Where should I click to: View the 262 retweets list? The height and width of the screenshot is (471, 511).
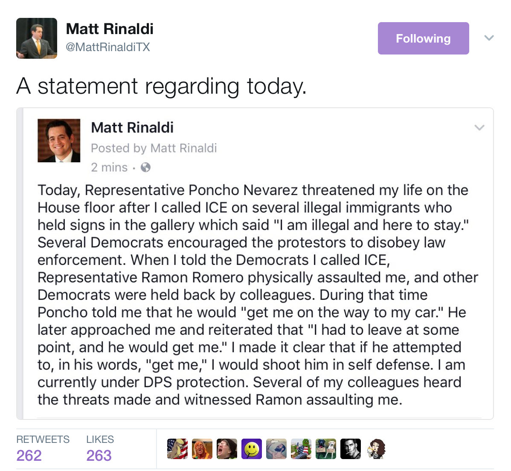point(29,455)
